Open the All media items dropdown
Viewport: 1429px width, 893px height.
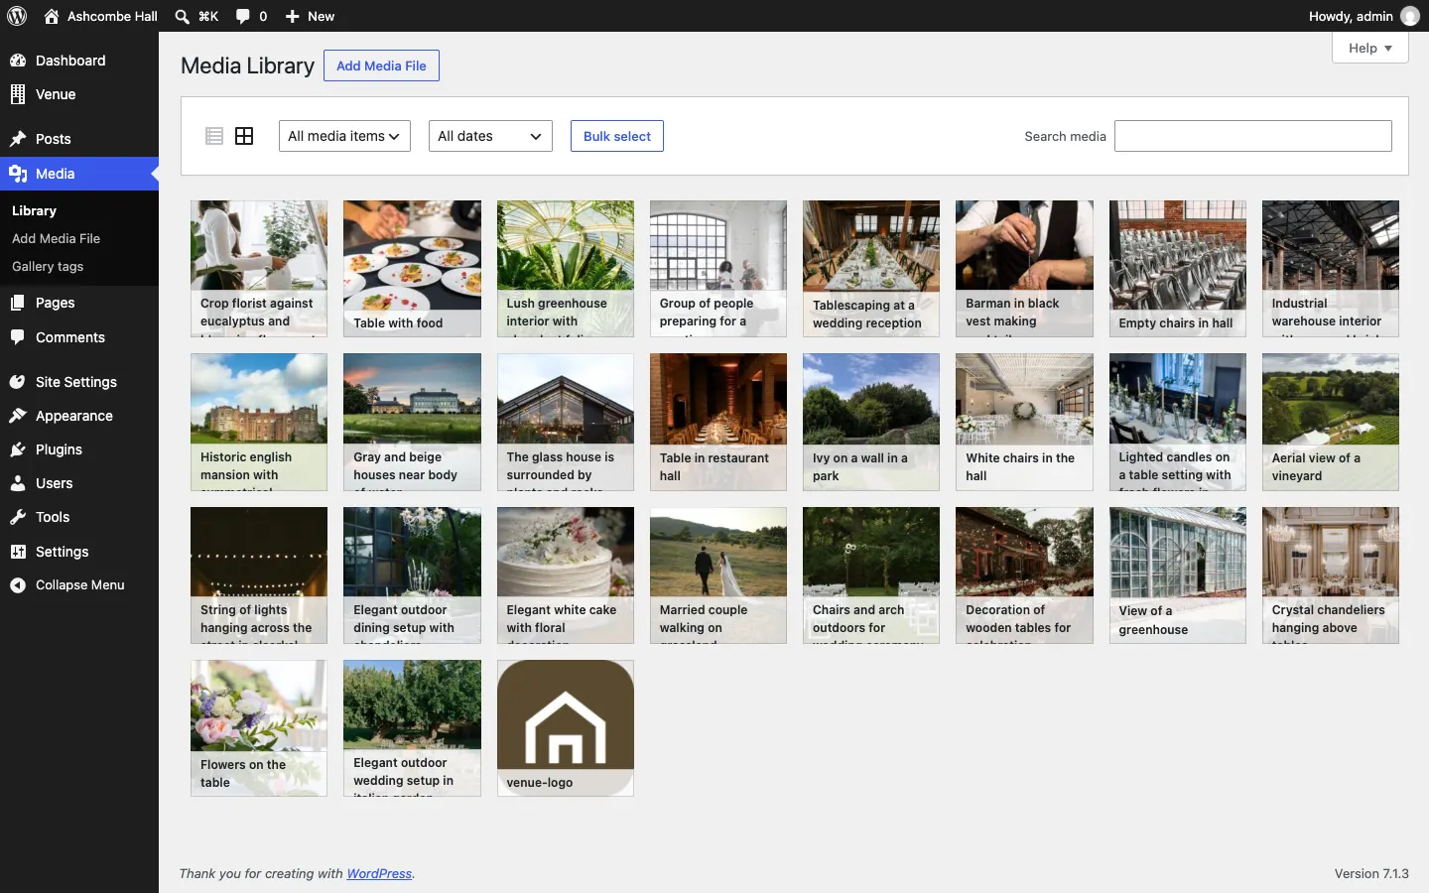[x=344, y=136]
